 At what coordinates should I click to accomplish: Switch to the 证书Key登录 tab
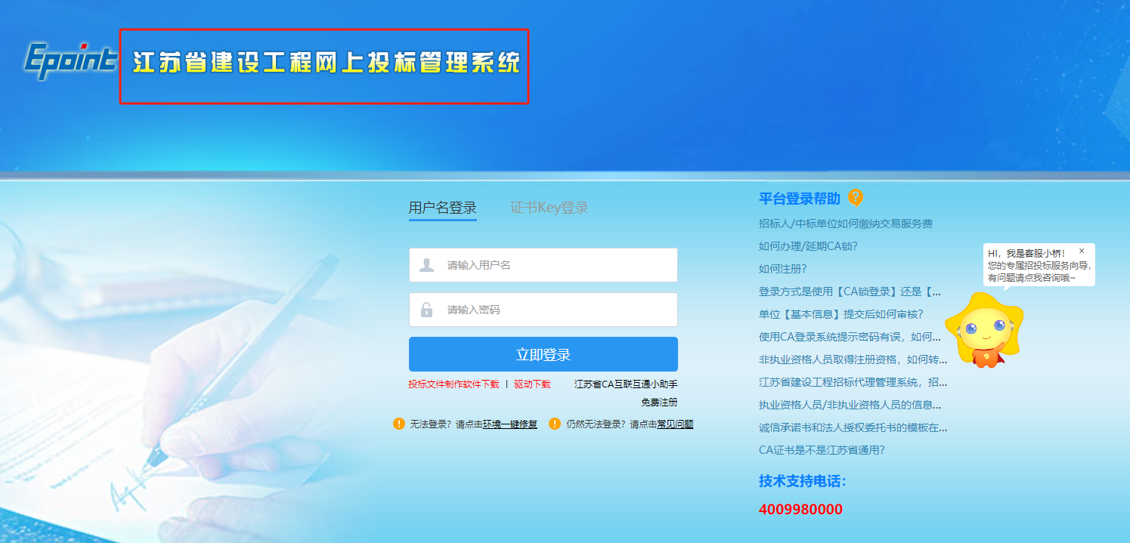click(x=549, y=208)
